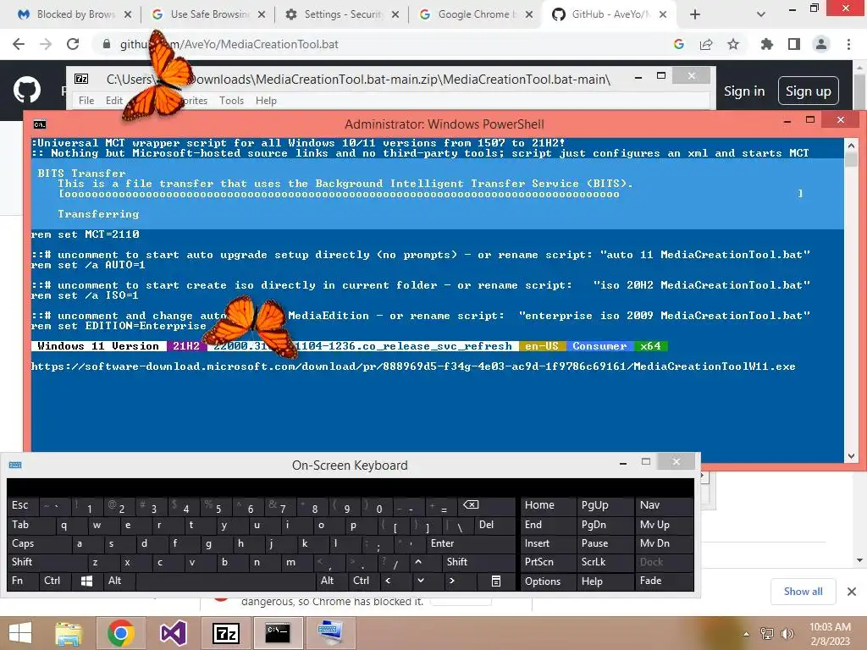
Task: Open Chrome profile avatar
Action: tap(821, 44)
